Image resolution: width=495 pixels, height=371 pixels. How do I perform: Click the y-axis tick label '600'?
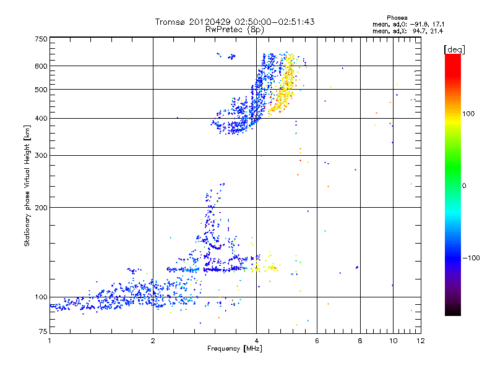[x=41, y=66]
